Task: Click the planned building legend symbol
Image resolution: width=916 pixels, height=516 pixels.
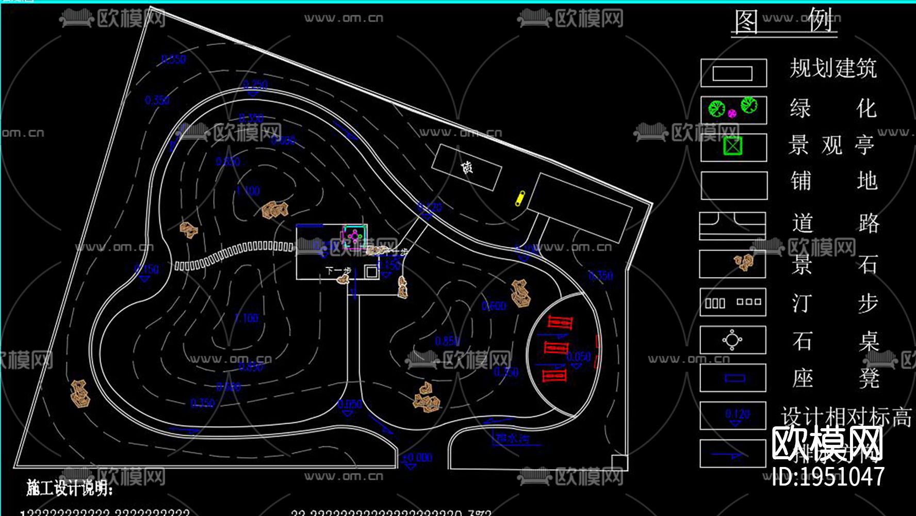Action: [x=733, y=73]
